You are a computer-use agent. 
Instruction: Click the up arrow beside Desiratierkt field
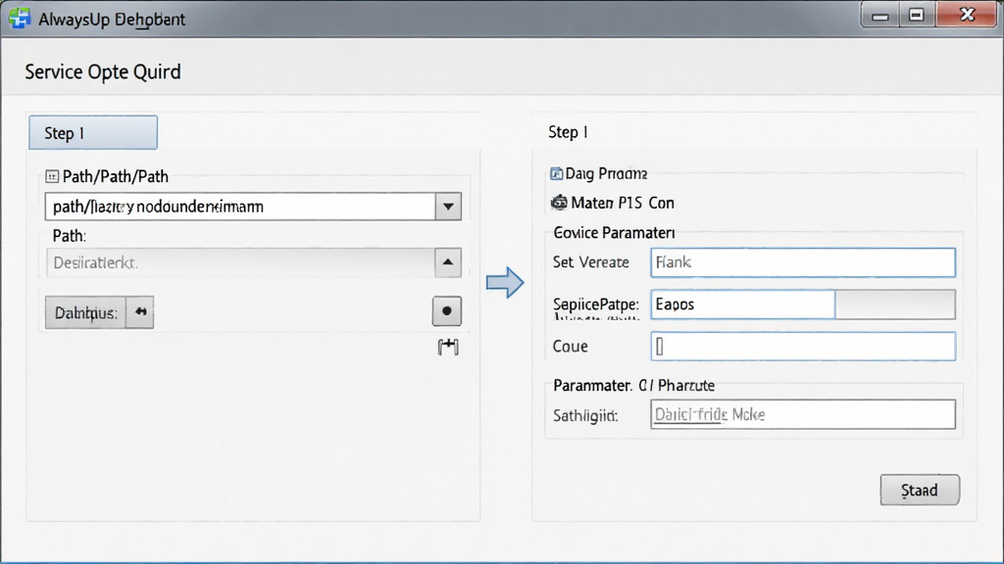click(448, 262)
